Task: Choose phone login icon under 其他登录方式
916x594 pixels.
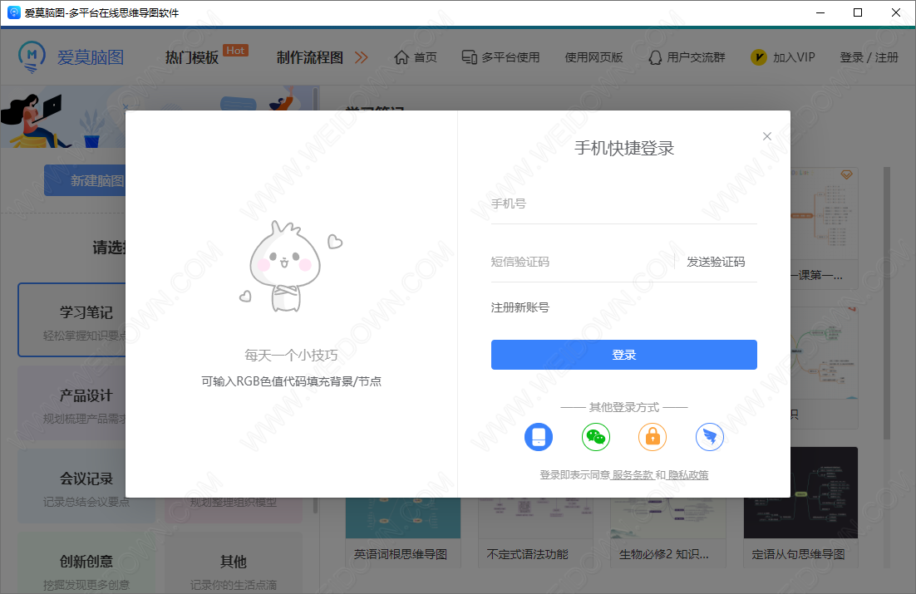Action: [539, 437]
